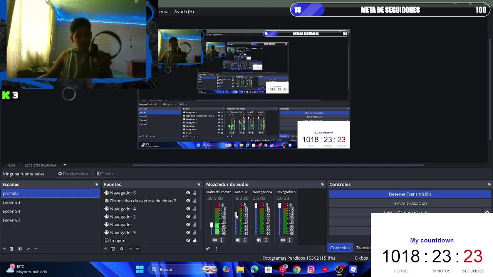The width and height of the screenshot is (493, 277).
Task: Open Microsoft Edge from the taskbar
Action: click(255, 269)
